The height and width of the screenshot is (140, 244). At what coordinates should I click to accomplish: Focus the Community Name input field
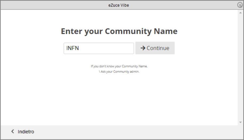[99, 48]
